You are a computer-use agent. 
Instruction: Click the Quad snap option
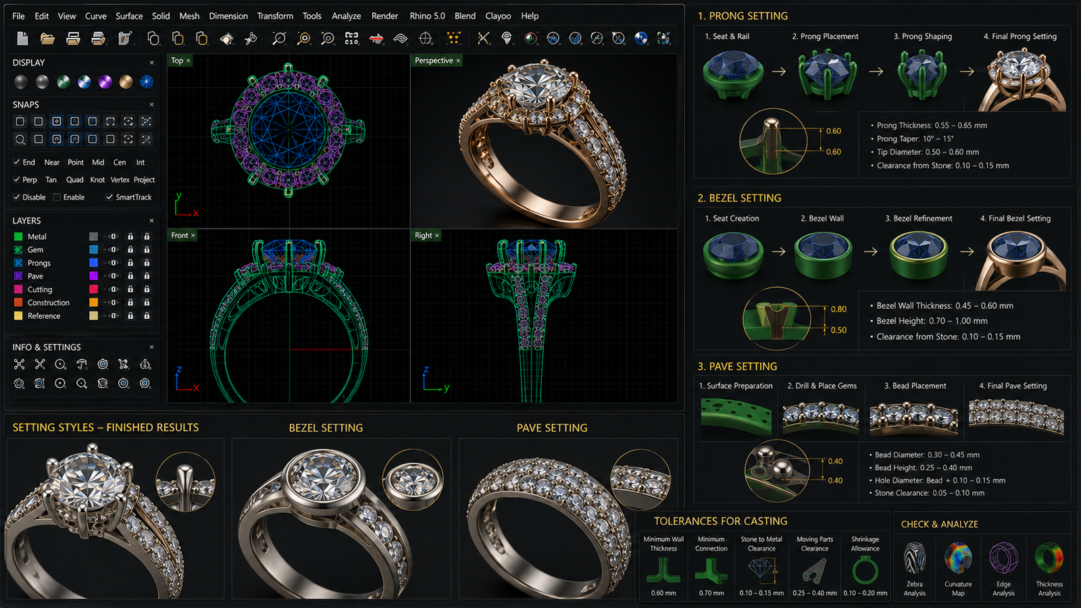pyautogui.click(x=75, y=180)
